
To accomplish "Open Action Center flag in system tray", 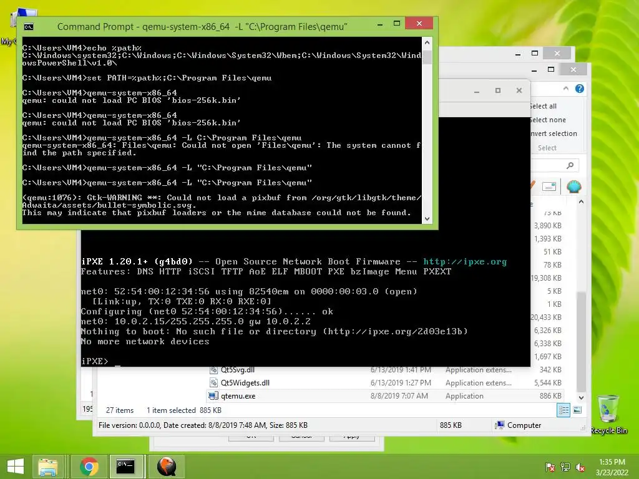I will (x=550, y=467).
